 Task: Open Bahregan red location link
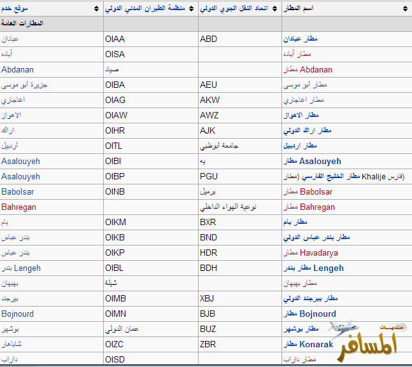(x=18, y=207)
